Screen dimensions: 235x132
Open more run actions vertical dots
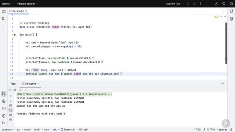(200, 4)
